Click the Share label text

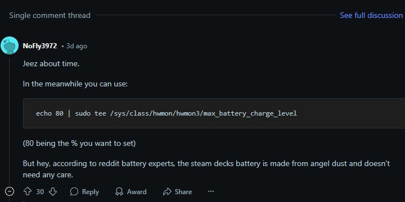pos(183,192)
